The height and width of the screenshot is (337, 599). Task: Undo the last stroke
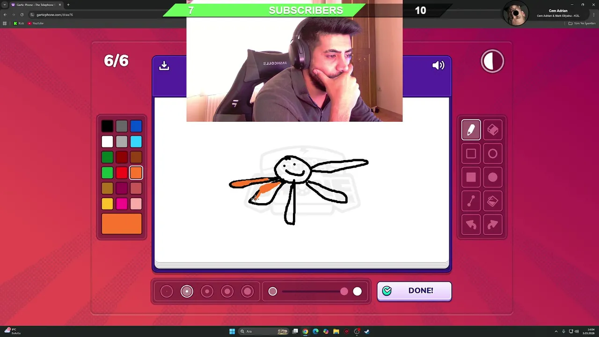pyautogui.click(x=471, y=225)
